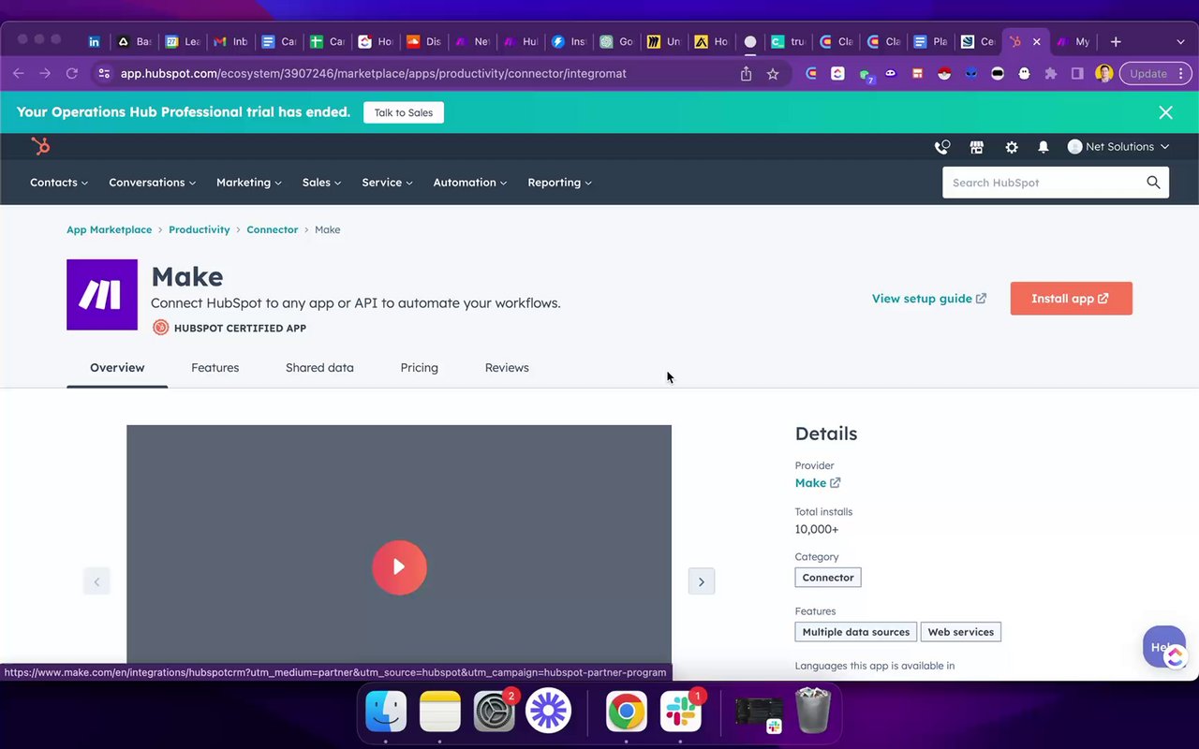This screenshot has width=1199, height=749.
Task: Go to App Marketplace breadcrumb
Action: coord(109,229)
